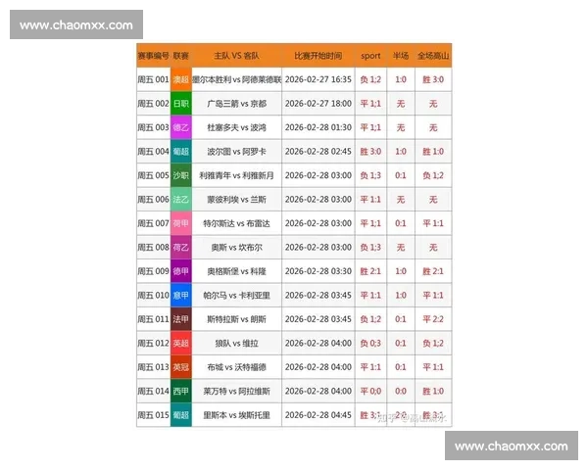This screenshot has width=588, height=470.
Task: Select the 葡超 cell in row 周五 015
Action: point(180,415)
